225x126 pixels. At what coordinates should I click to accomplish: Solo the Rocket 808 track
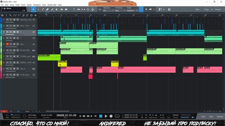click(x=11, y=50)
